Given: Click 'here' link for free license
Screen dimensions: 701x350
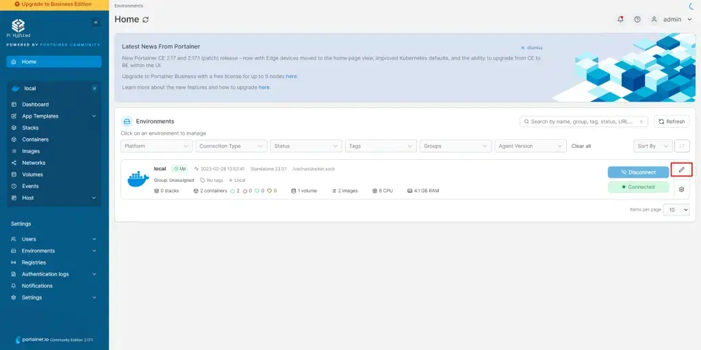Looking at the screenshot, I should [291, 77].
